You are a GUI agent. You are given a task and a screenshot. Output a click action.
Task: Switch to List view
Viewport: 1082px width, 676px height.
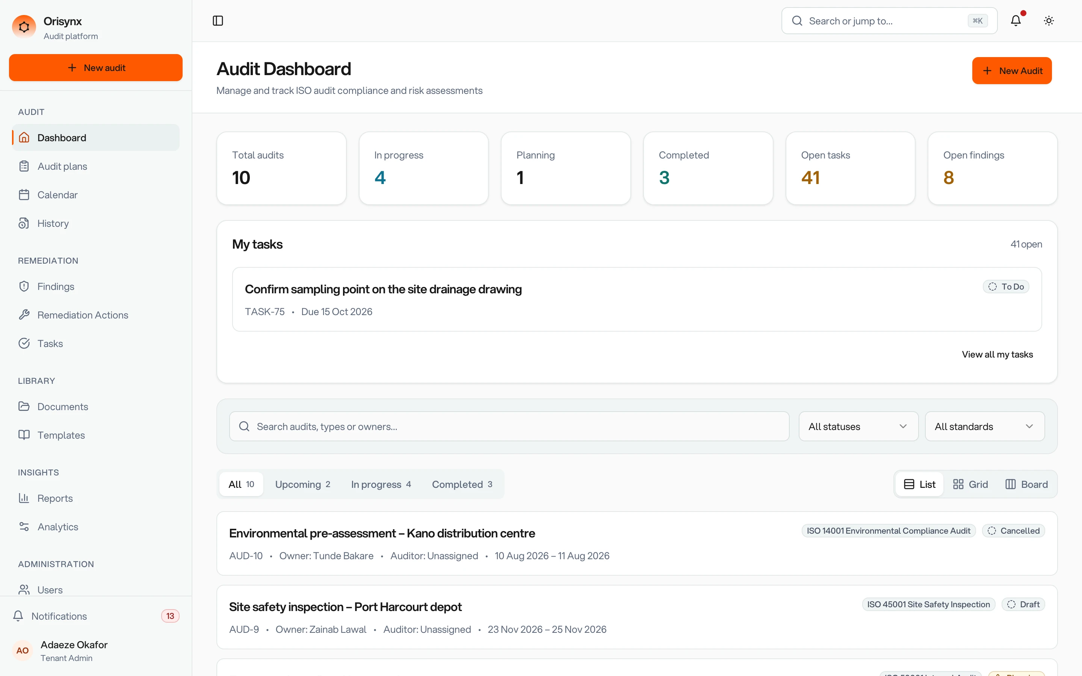point(920,484)
